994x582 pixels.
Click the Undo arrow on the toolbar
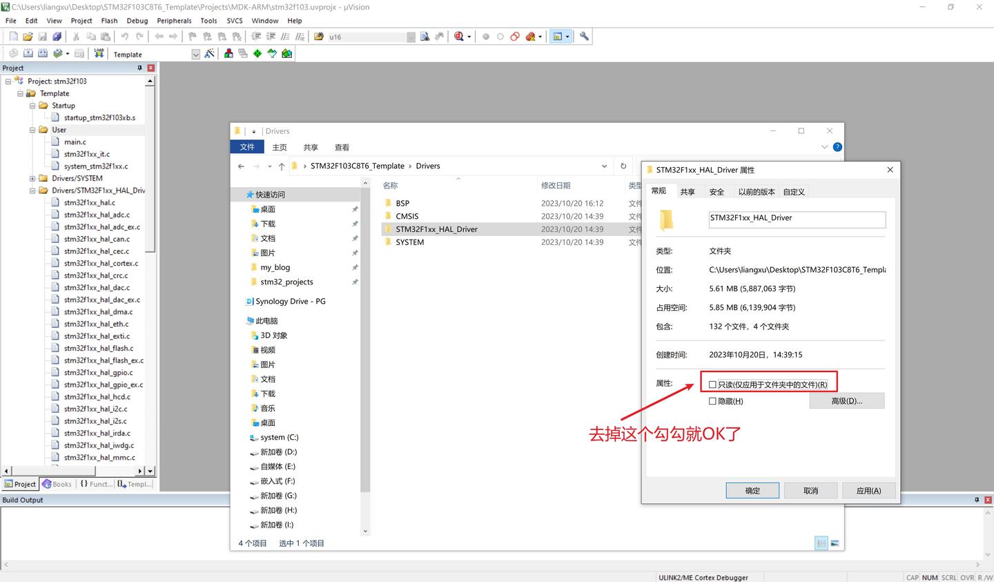[126, 36]
